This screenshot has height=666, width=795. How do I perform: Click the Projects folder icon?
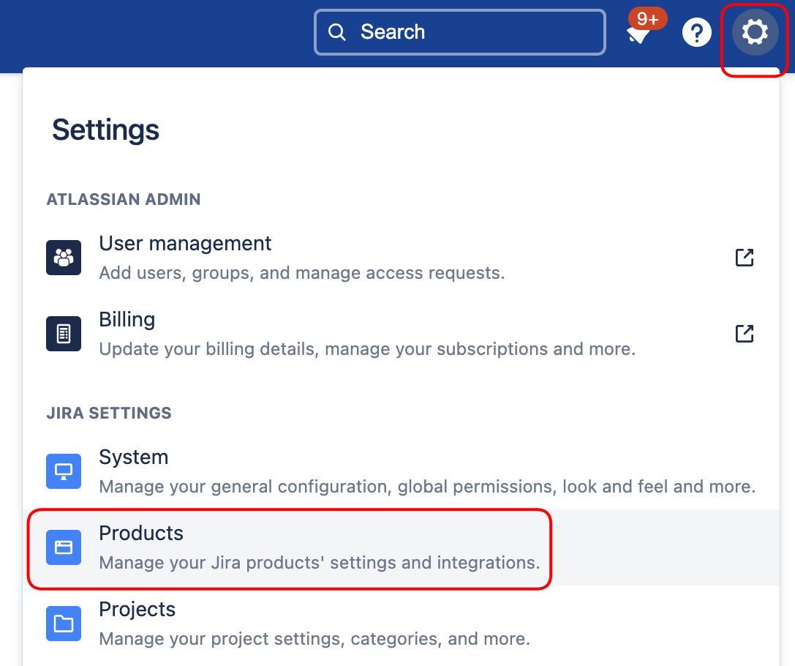[64, 624]
